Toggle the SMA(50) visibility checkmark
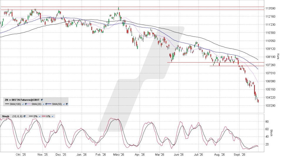Image resolution: width=282 pixels, height=158 pixels. tap(64, 104)
